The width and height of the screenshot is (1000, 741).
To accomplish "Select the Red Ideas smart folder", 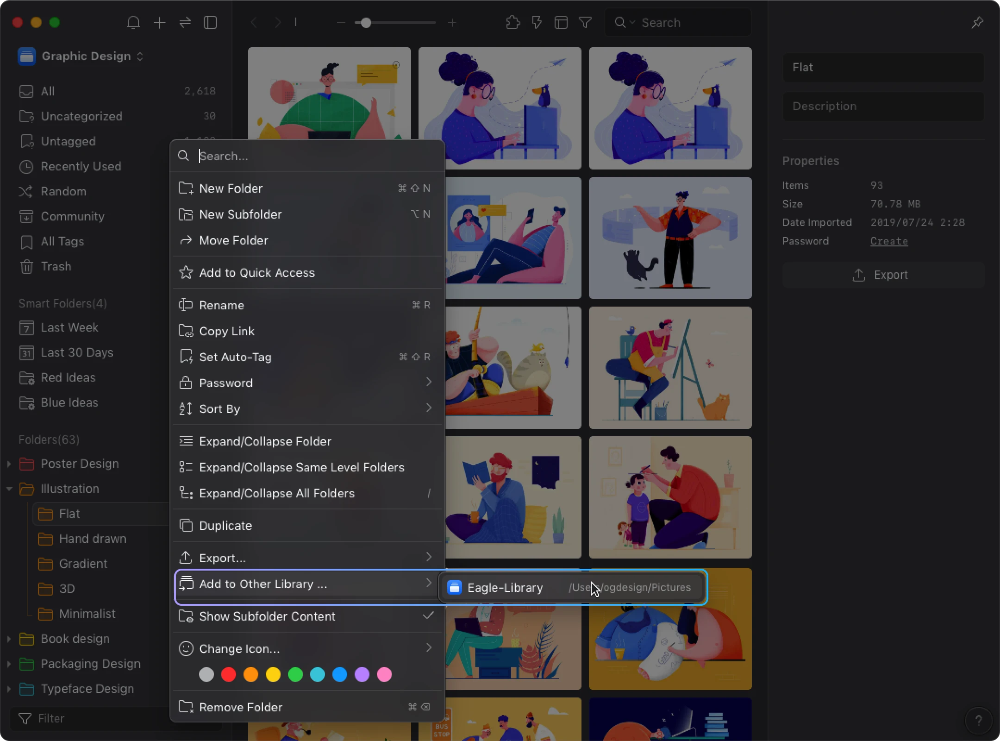I will point(92,377).
